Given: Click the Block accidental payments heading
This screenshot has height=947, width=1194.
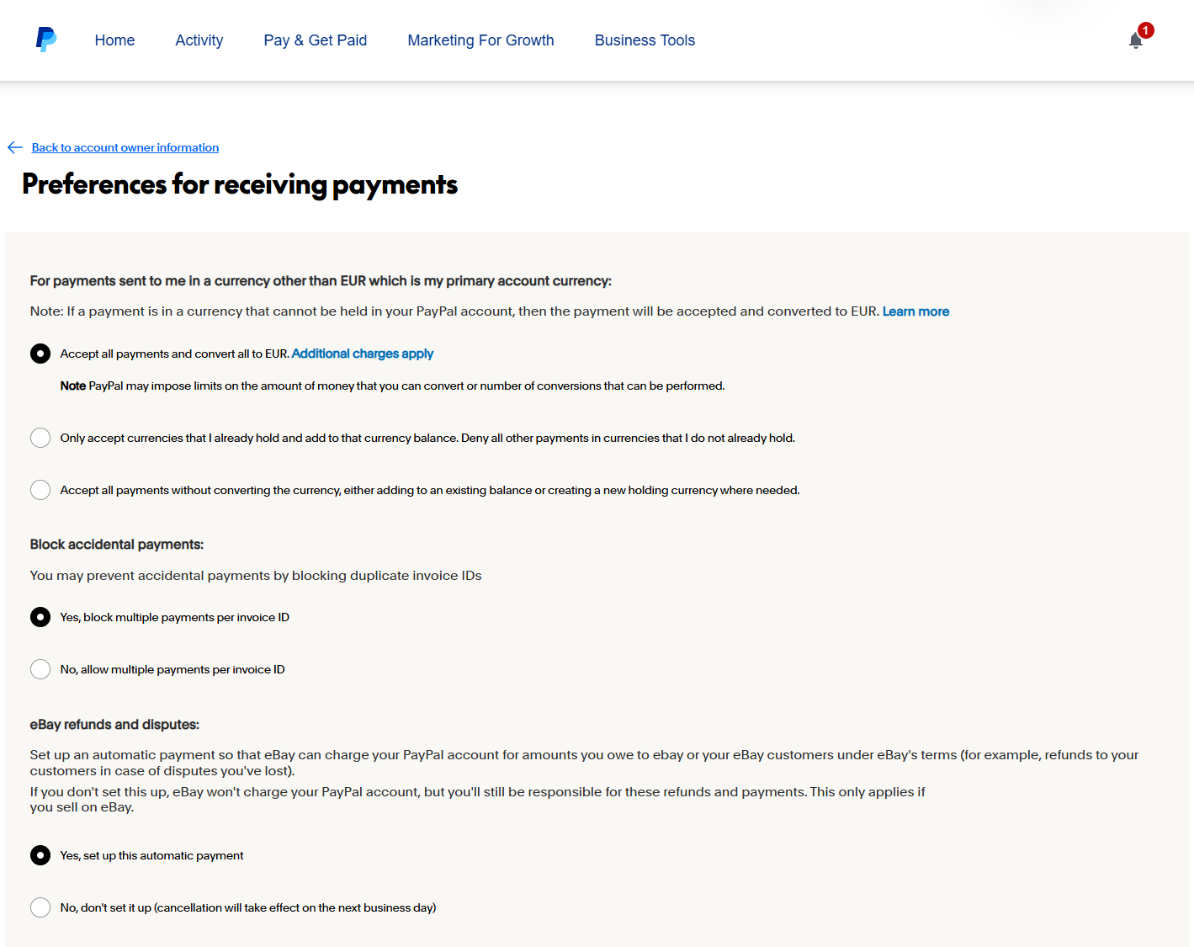Looking at the screenshot, I should pos(117,545).
